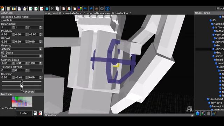This screenshot has width=224, height=126.
Task: Add a new group in Model Tree
Action: [203, 113]
